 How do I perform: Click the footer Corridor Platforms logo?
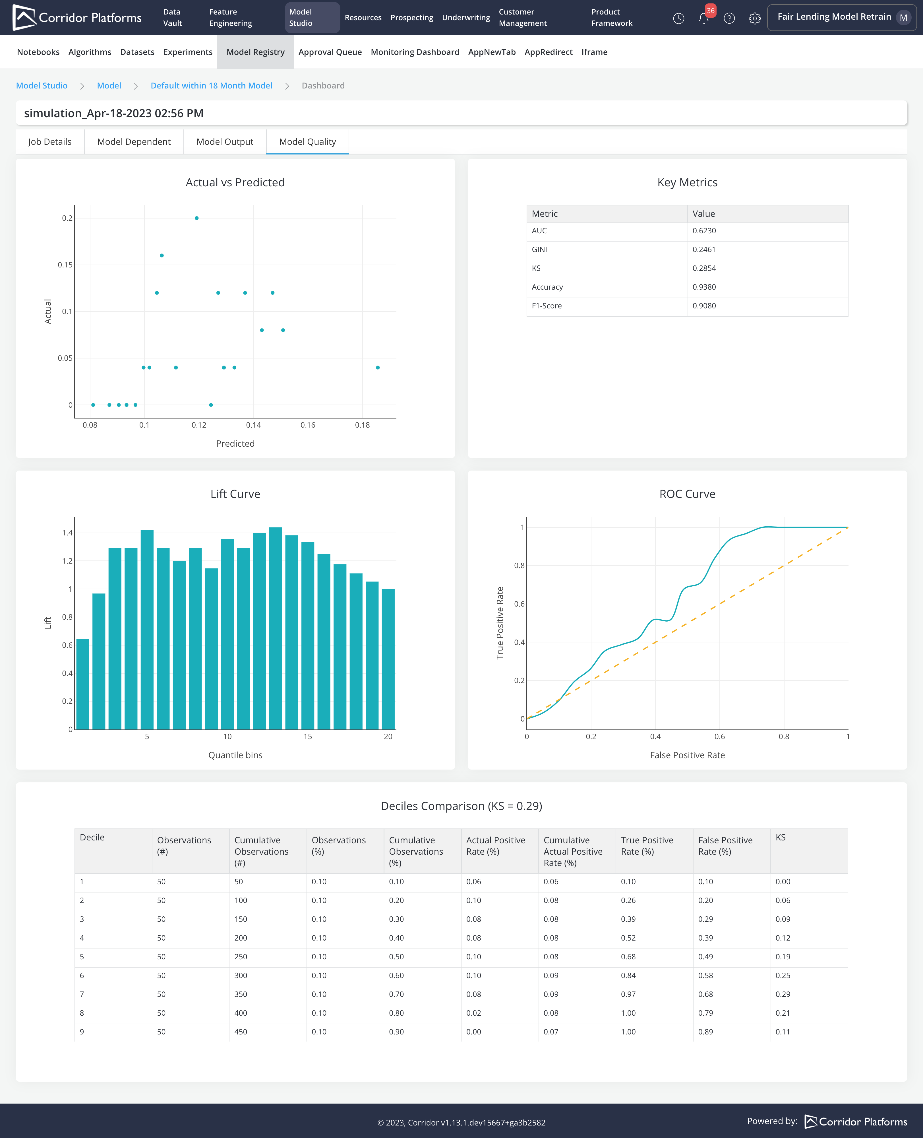pyautogui.click(x=856, y=1121)
